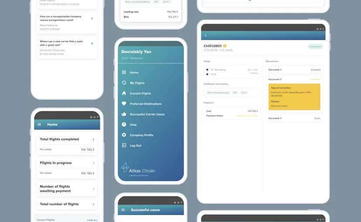Expand the Document 2 correction row
Image resolution: width=361 pixels, height=222 pixels.
point(294,79)
